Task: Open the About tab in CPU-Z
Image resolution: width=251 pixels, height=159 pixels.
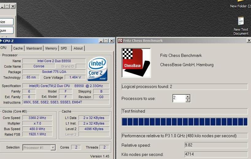Action: click(78, 48)
